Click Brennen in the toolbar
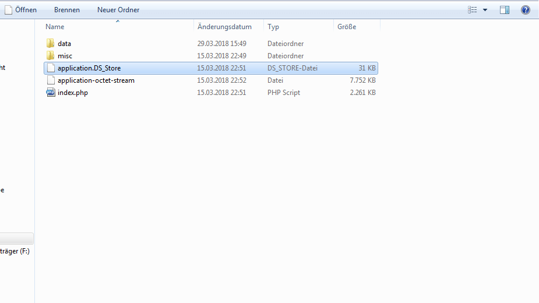539x303 pixels. tap(66, 10)
